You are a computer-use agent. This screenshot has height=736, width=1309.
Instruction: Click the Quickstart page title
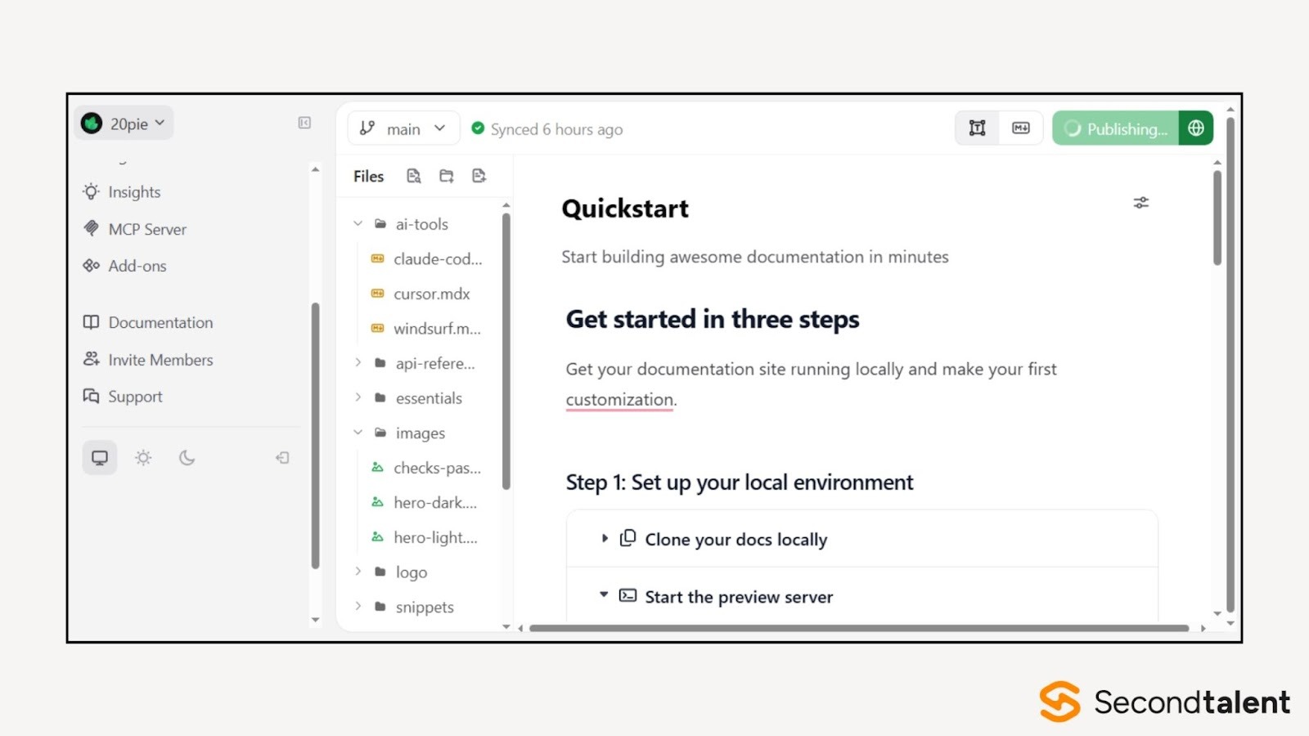click(625, 209)
